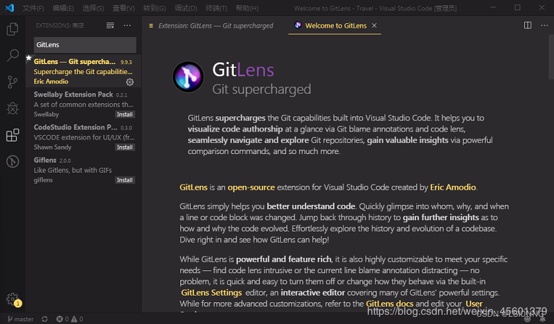This screenshot has height=324, width=554.
Task: Open the 调试(D) menu
Action: [x=186, y=8]
